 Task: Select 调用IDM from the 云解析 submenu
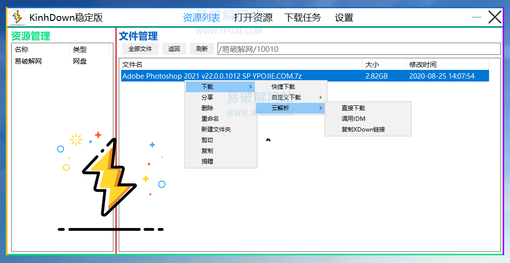click(x=368, y=119)
